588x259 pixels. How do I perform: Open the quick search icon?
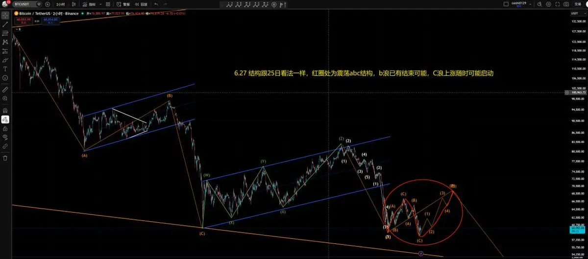539,4
